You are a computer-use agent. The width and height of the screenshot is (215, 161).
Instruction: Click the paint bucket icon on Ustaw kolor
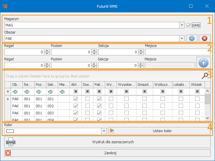pyautogui.click(x=112, y=131)
